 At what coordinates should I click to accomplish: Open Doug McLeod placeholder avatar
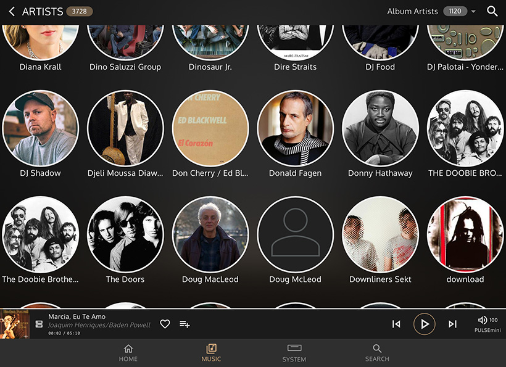click(x=296, y=234)
